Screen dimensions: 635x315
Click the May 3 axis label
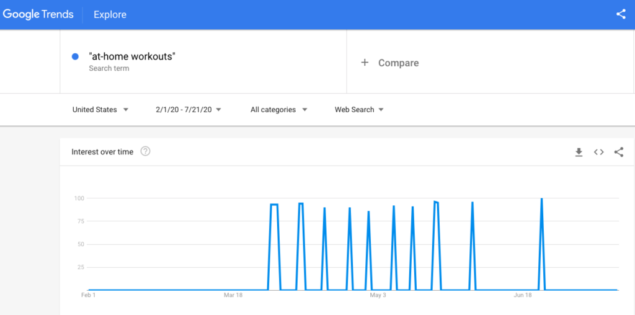[x=378, y=295]
